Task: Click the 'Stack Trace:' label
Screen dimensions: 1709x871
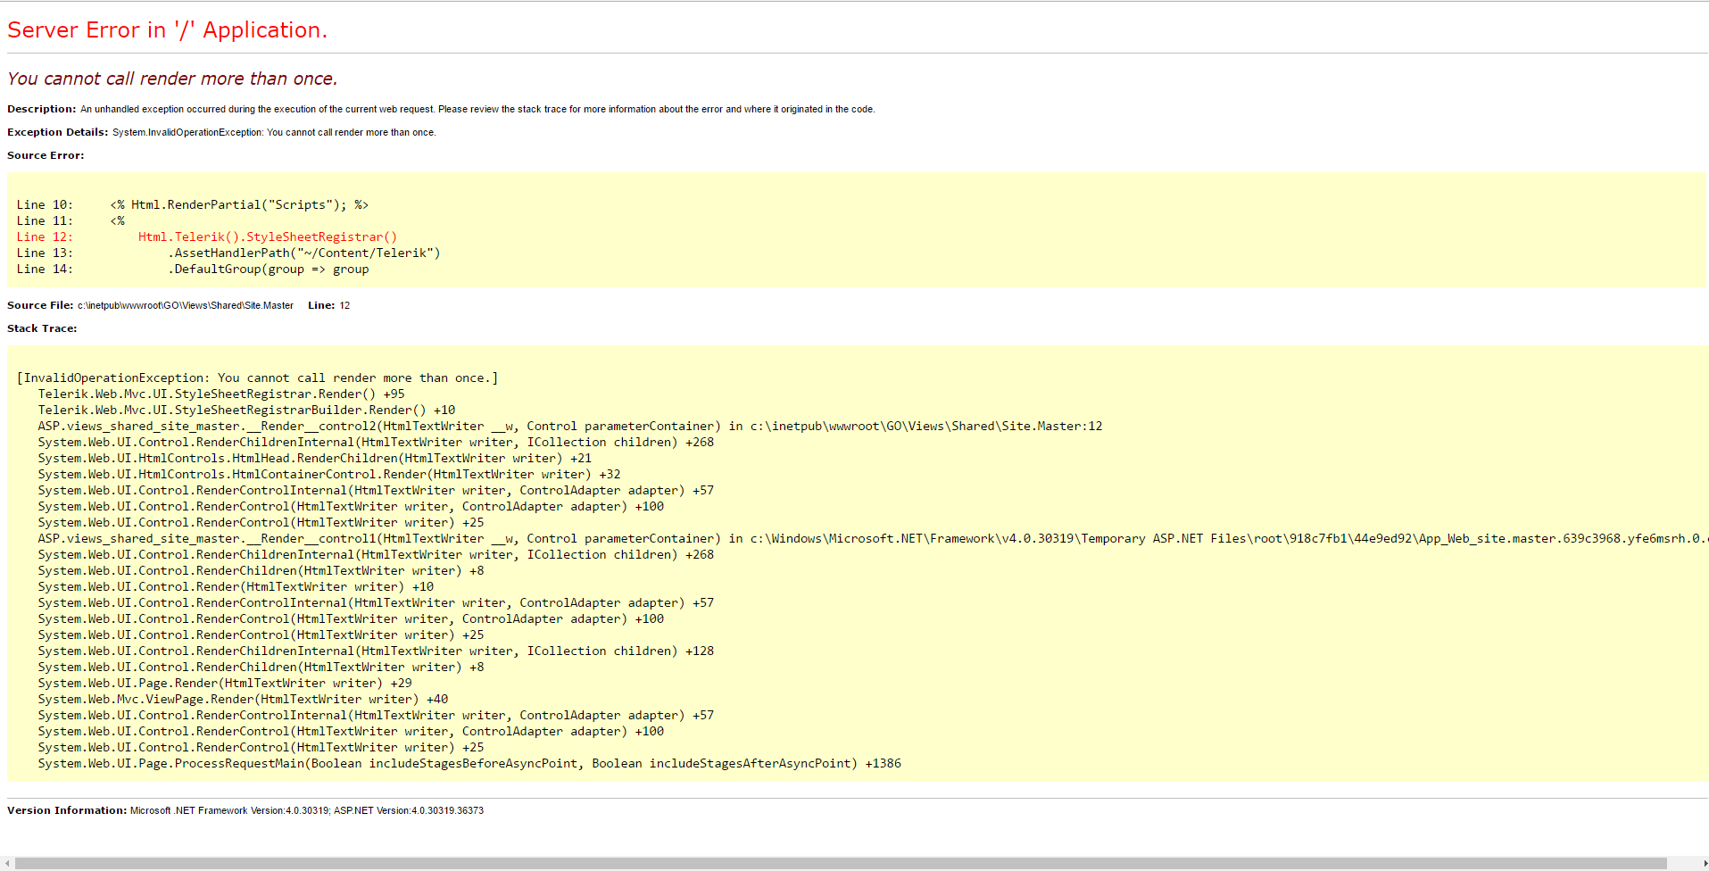Action: point(42,328)
